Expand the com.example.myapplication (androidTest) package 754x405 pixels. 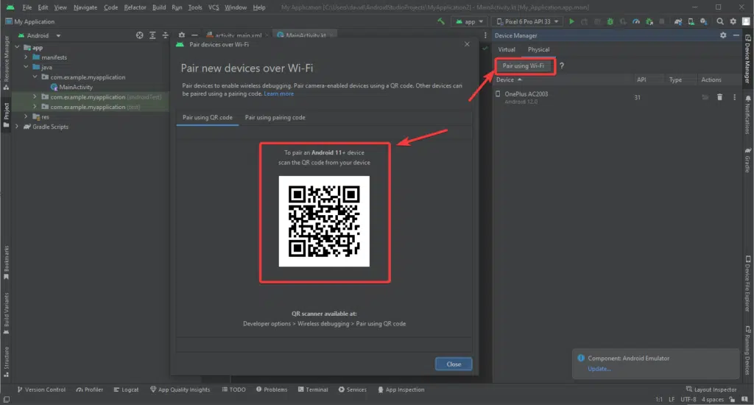tap(35, 96)
